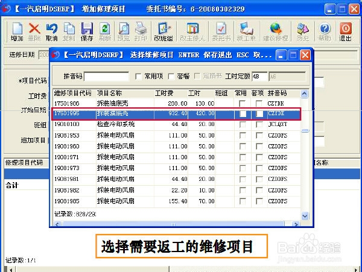
Task: Click the 改班组 toolbar icon
Action: coord(164,31)
